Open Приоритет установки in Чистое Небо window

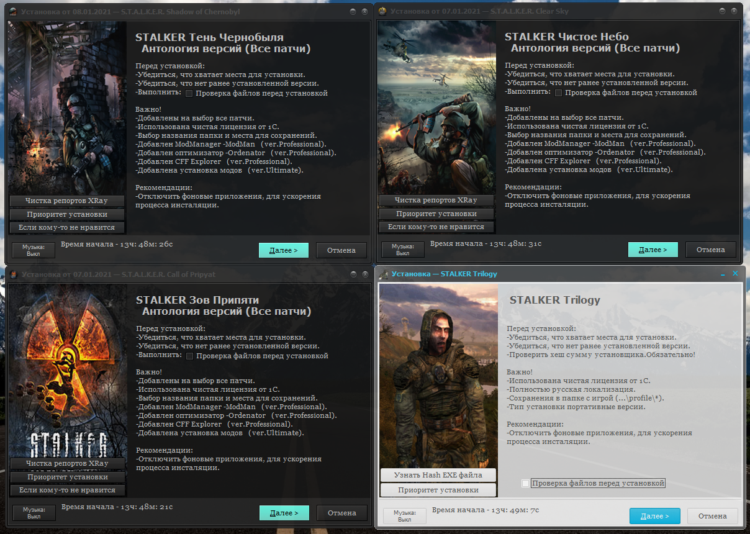click(436, 214)
